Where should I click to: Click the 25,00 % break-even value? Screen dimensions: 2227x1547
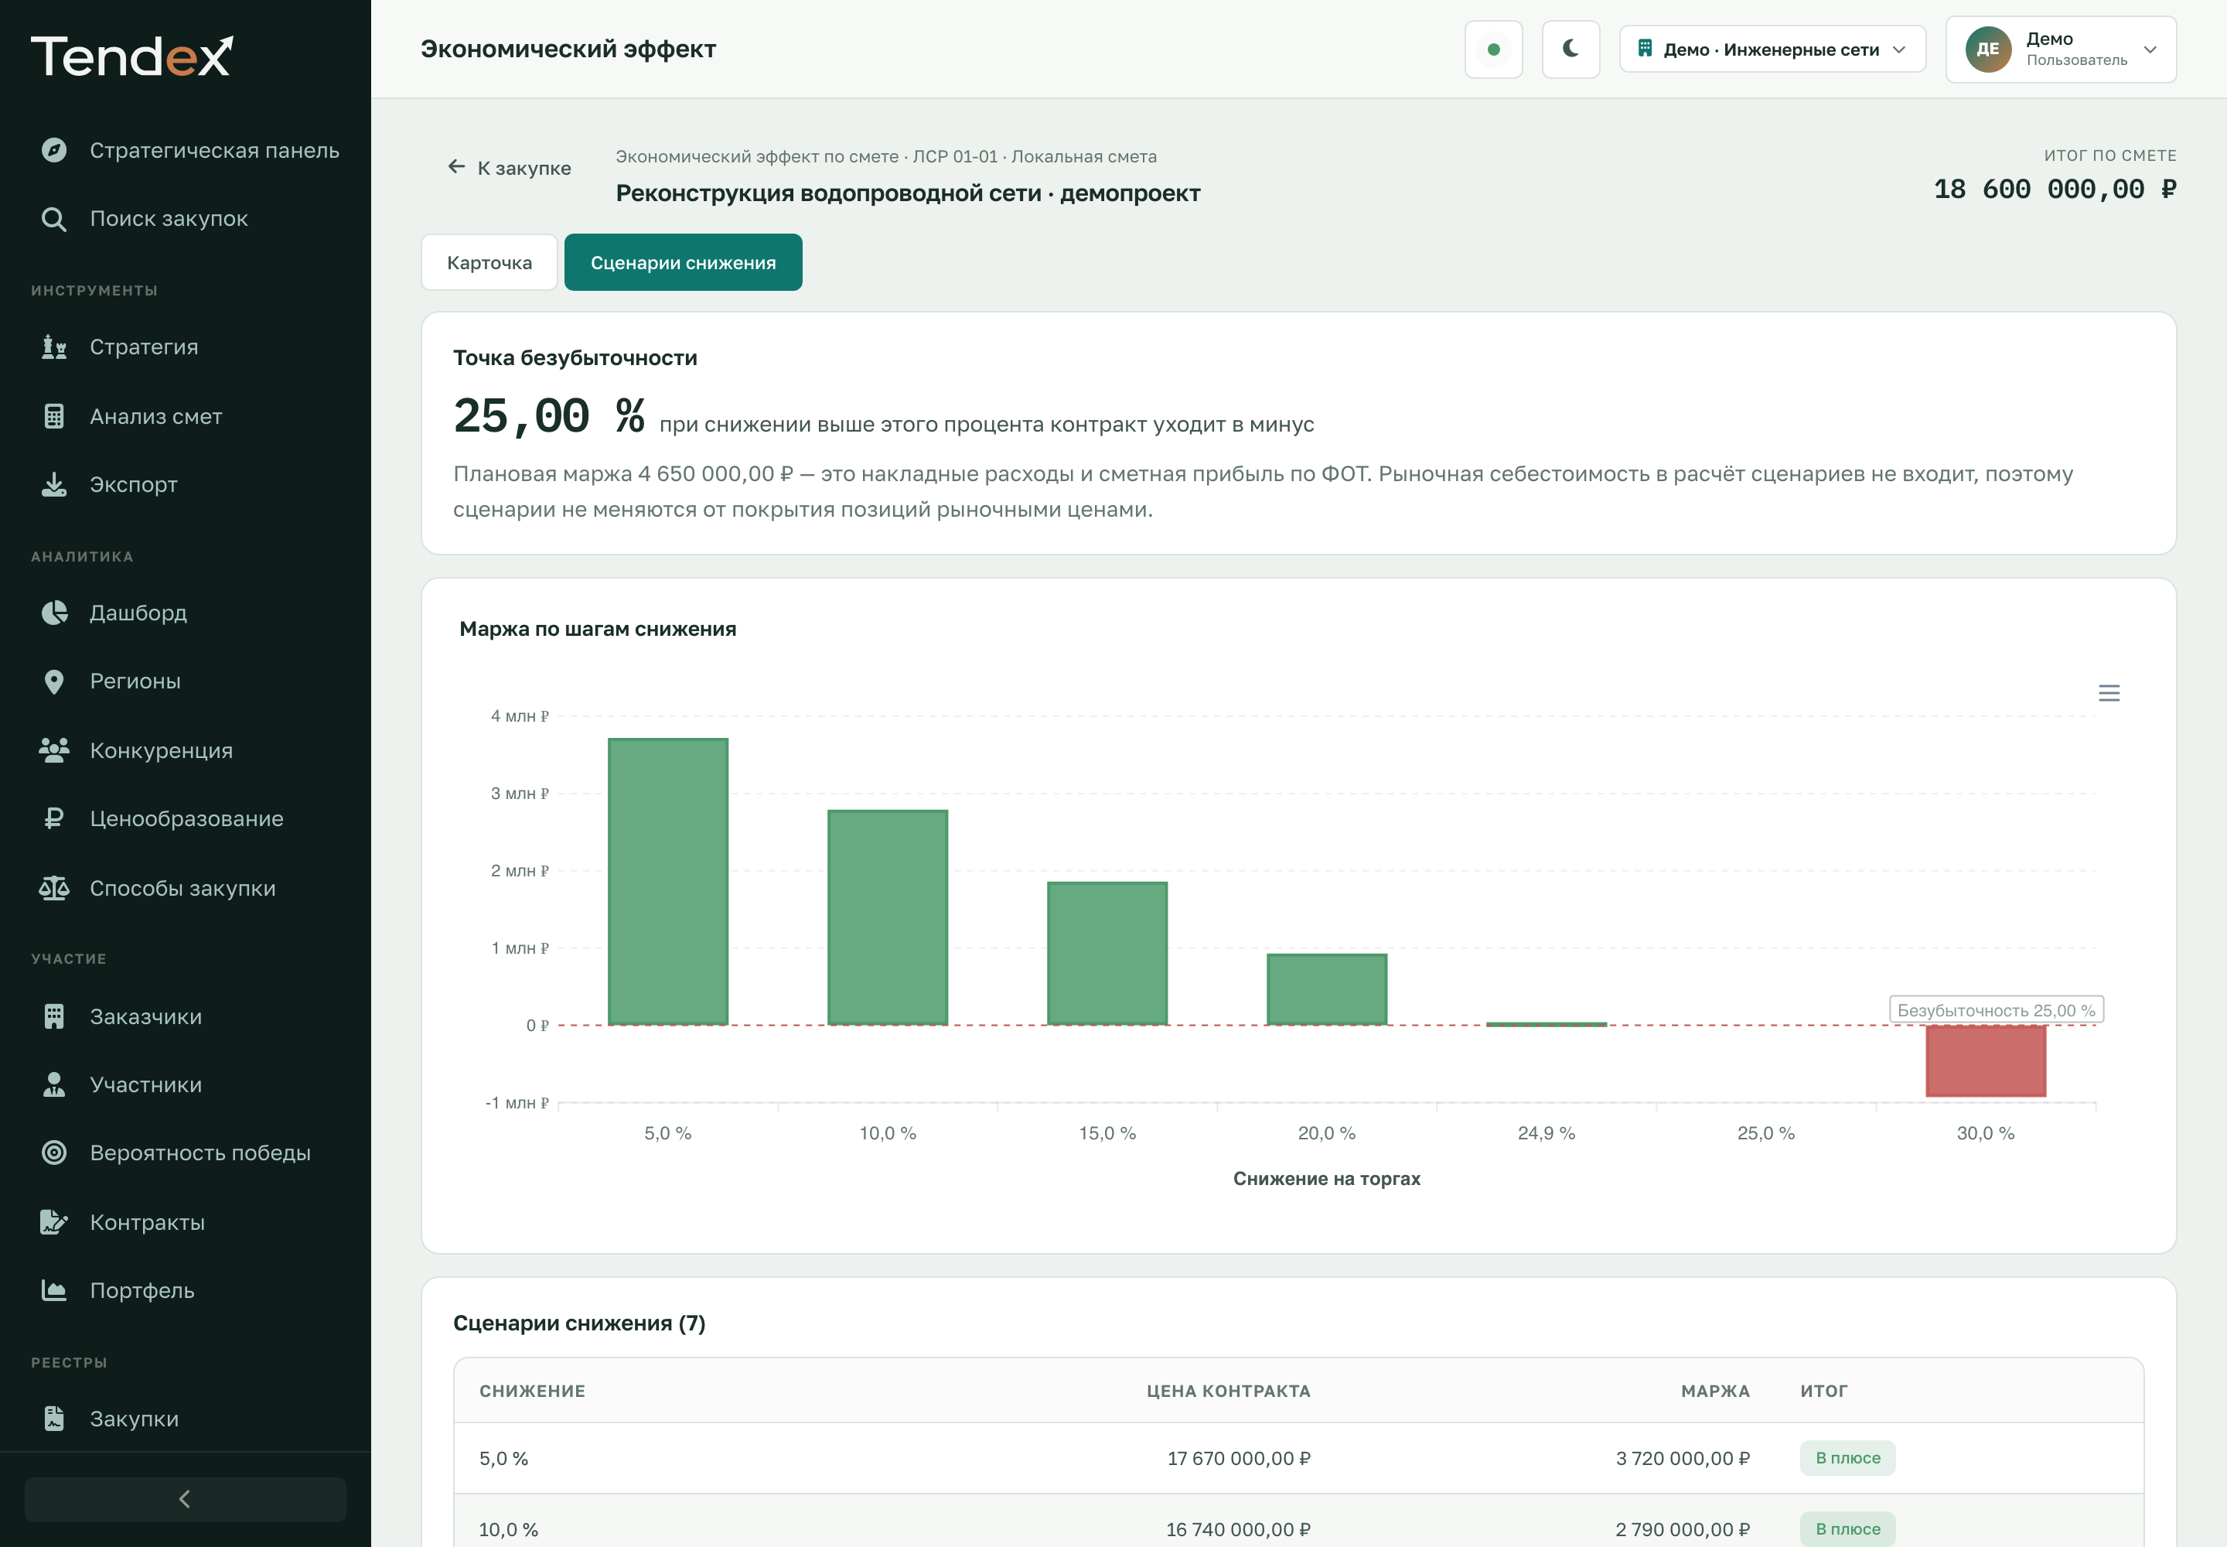click(548, 417)
